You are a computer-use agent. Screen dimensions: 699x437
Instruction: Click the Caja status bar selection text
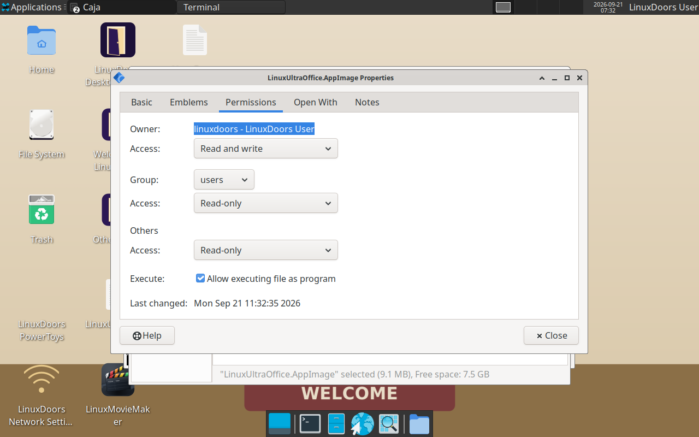354,374
